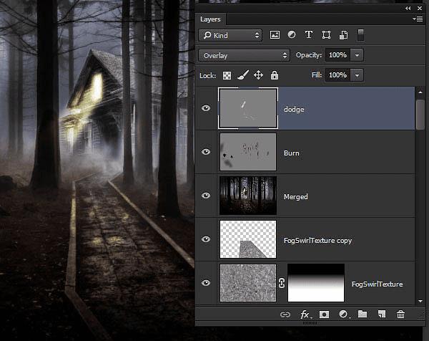The width and height of the screenshot is (429, 341).
Task: Filter layers by adjustment layer icon
Action: click(292, 35)
